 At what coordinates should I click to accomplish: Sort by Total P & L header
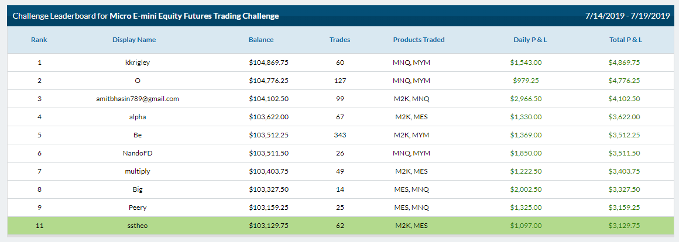(x=626, y=40)
